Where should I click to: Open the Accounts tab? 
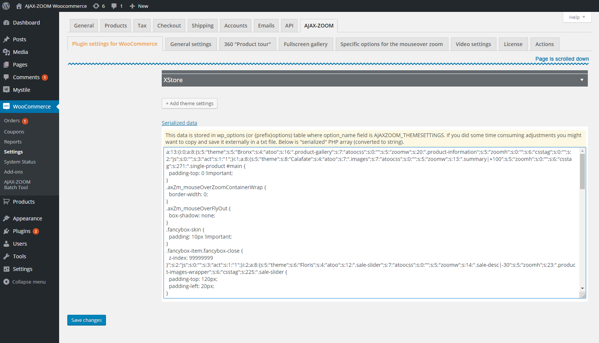[236, 26]
